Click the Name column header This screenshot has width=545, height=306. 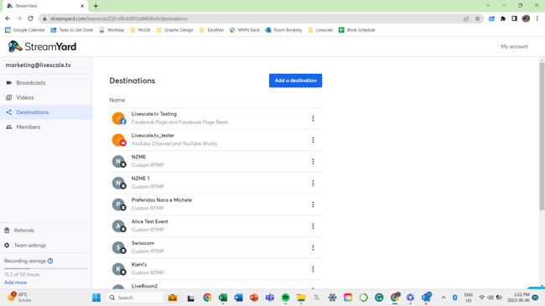(117, 100)
